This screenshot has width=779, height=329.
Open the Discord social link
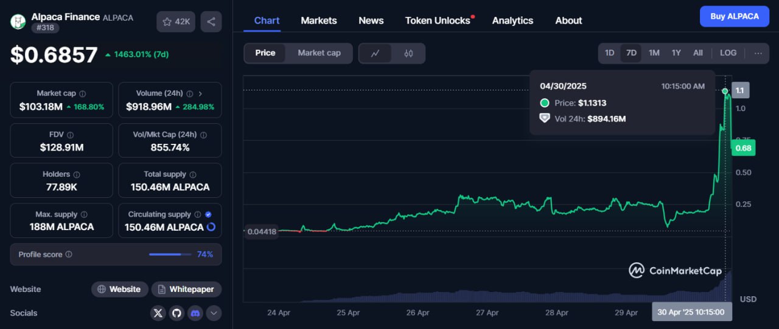coord(195,313)
